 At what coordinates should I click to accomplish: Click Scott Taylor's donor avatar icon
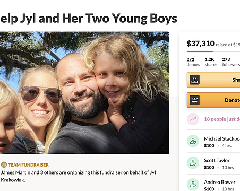point(193,163)
